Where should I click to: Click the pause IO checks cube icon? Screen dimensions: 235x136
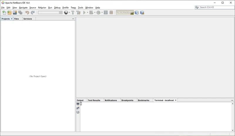pyautogui.click(x=142, y=13)
